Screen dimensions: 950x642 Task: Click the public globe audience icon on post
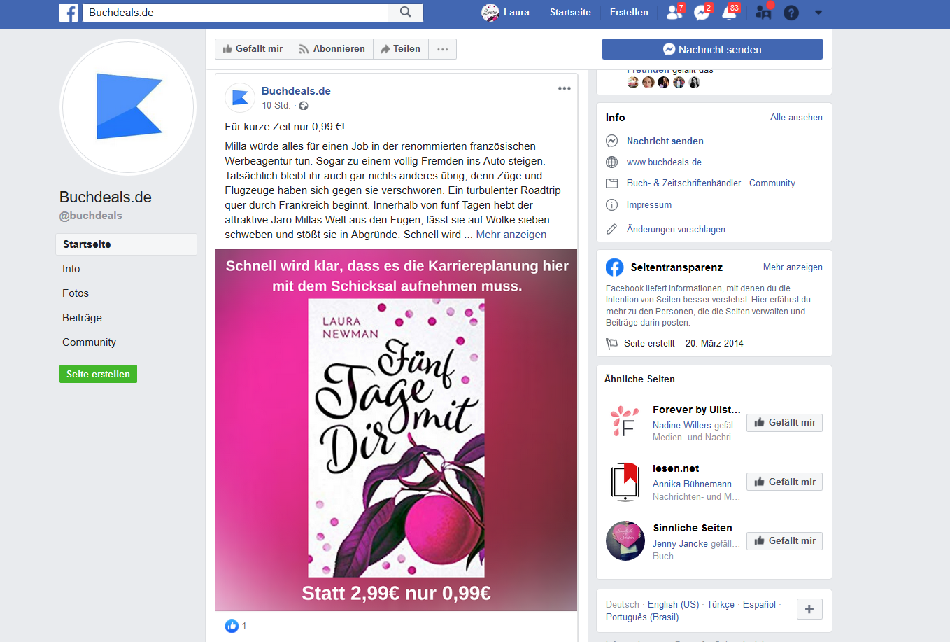[x=304, y=106]
